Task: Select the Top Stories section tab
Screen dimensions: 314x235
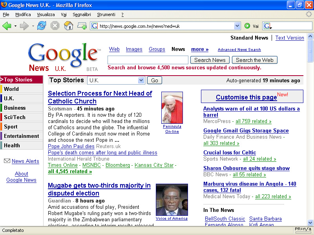Action: tap(22, 80)
